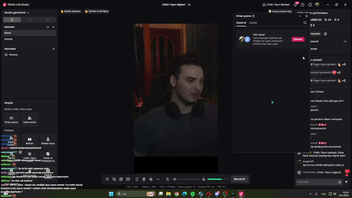Send quick invite with Gönder button

pyautogui.click(x=298, y=39)
